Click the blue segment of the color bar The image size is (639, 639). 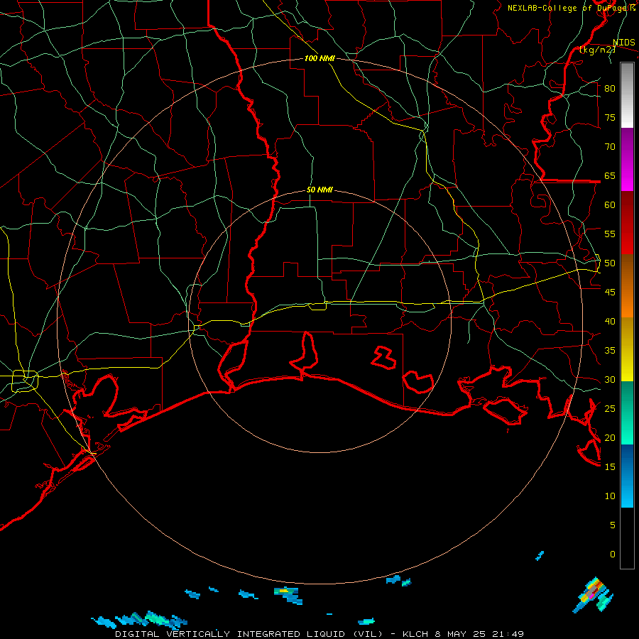627,476
